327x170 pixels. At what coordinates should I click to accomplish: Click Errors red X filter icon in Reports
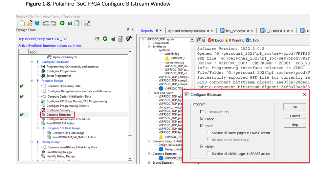click(209, 40)
